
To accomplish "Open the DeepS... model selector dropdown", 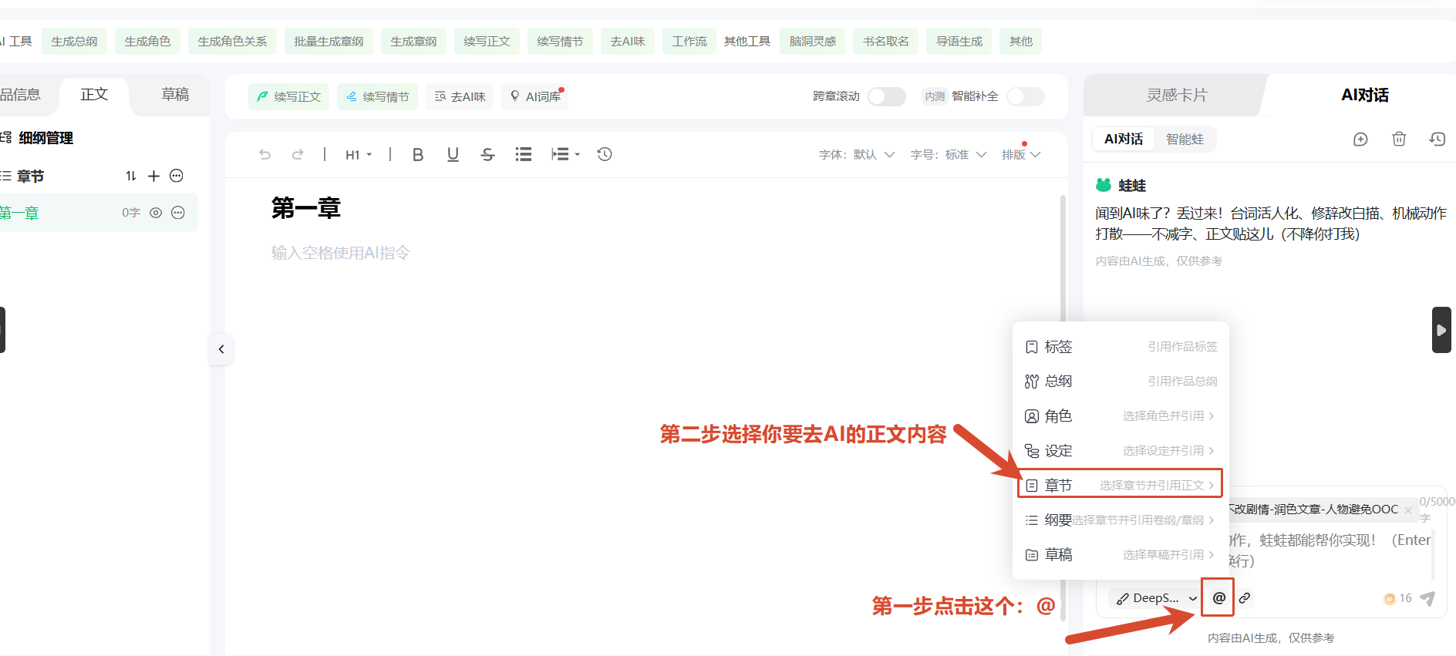I will pos(1155,598).
